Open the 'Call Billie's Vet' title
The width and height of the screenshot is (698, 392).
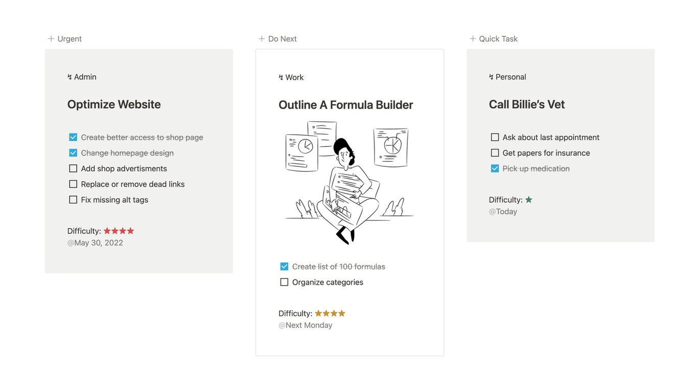(526, 105)
